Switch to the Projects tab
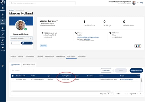 click(13, 56)
